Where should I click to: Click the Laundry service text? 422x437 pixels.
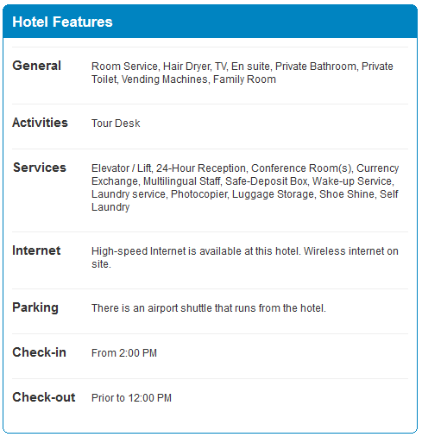tap(129, 194)
